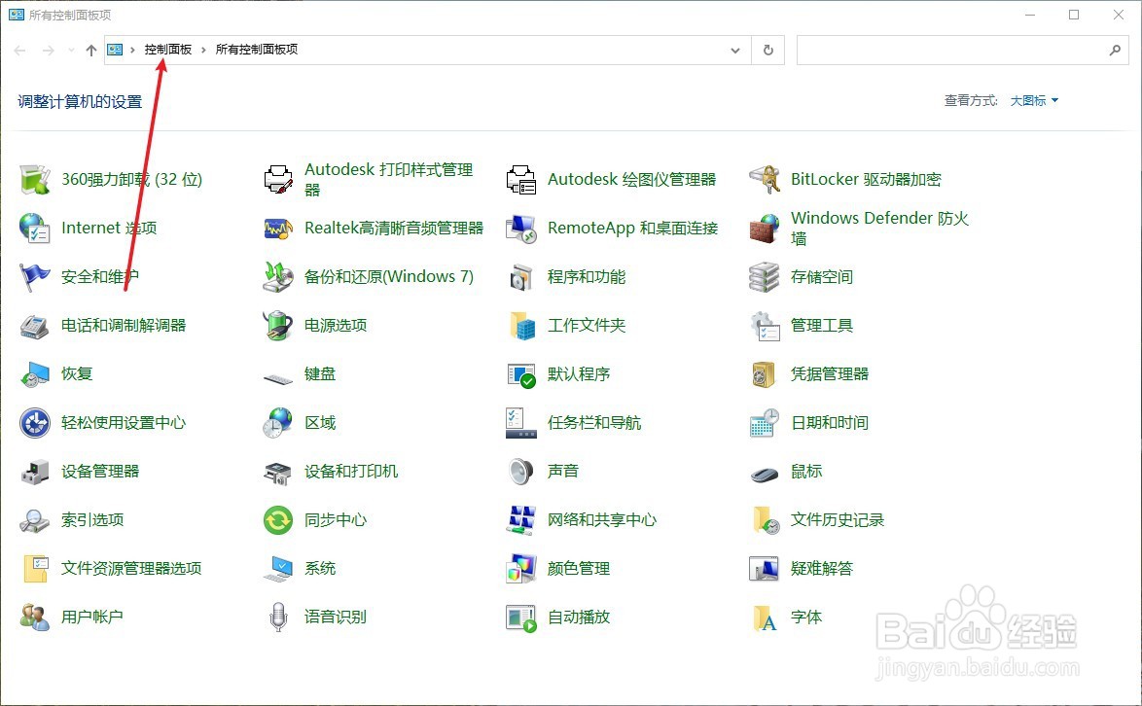Open 轻松使用设置中心 icon

tap(34, 423)
